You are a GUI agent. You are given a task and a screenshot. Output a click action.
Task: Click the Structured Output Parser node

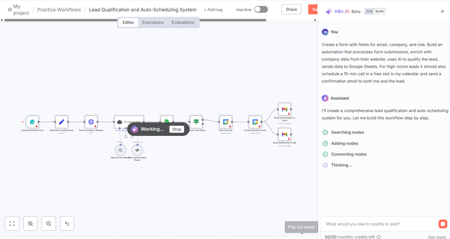pos(137,150)
